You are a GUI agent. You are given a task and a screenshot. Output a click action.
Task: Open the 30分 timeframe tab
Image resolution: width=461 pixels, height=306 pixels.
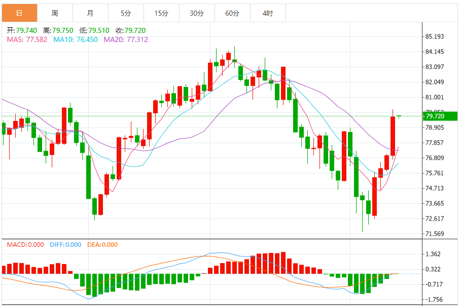pos(197,13)
